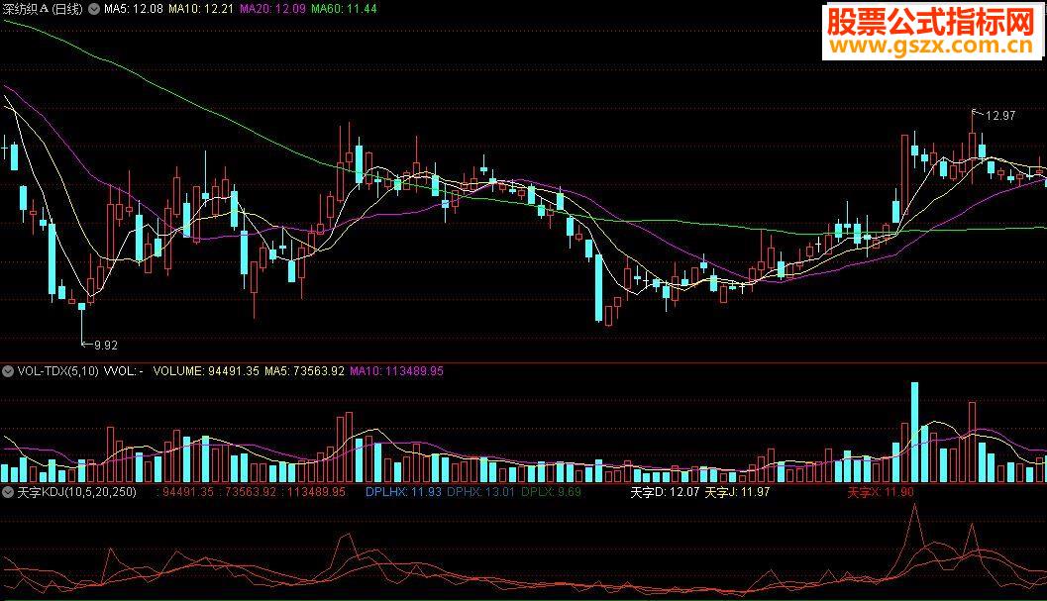Click the tallest cyan volume bar
The width and height of the screenshot is (1047, 601).
915,432
